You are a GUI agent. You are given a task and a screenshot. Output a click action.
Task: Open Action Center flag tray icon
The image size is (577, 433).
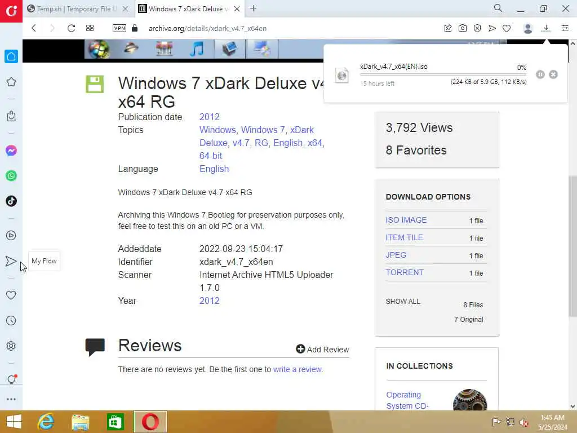click(496, 422)
